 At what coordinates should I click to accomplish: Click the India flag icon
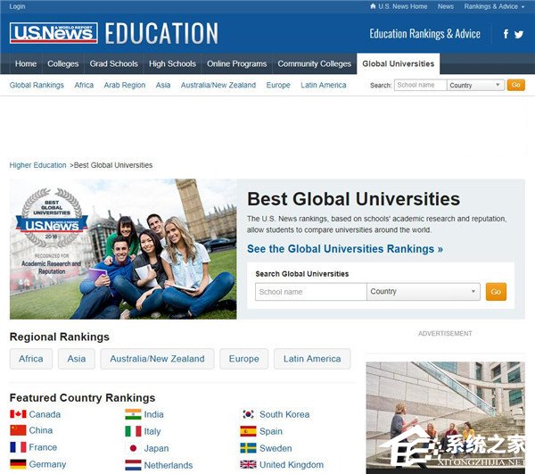pos(133,414)
